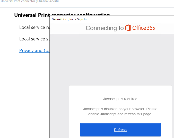Click the "enable Javascript and refresh this page" line
The image size is (174, 138).
(x=120, y=114)
